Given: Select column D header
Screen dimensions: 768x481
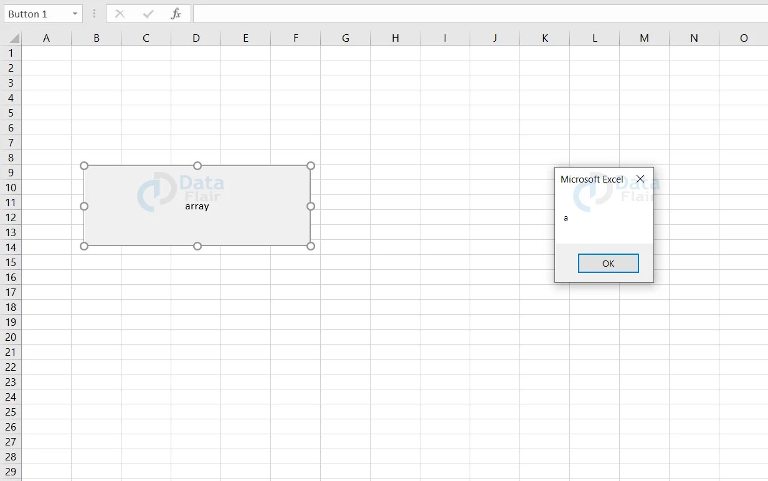Looking at the screenshot, I should [x=196, y=37].
